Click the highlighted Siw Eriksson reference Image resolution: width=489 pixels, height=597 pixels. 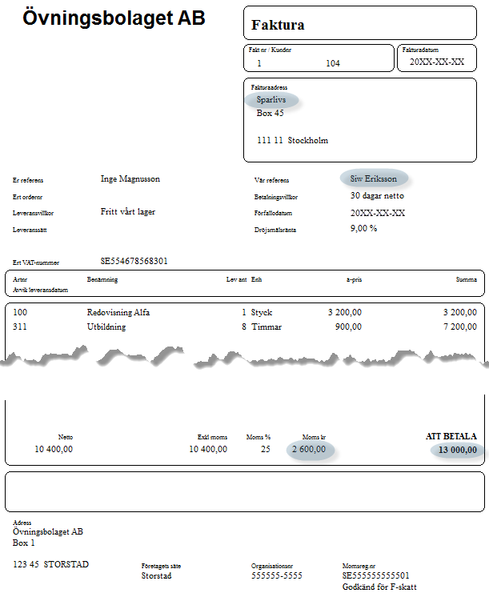pyautogui.click(x=374, y=178)
